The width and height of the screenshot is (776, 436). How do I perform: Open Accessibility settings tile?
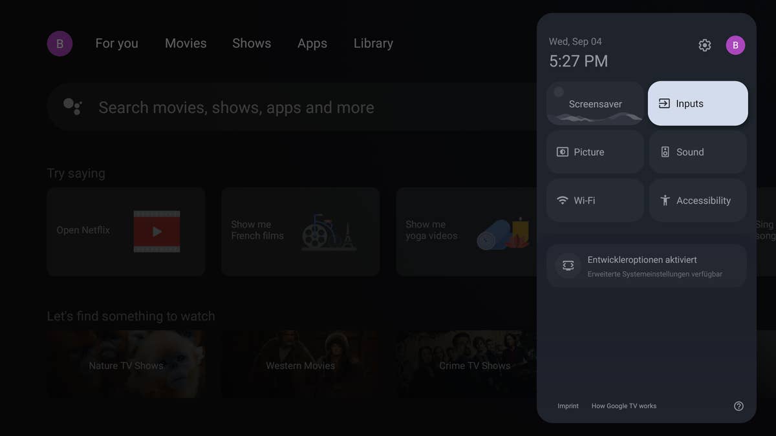coord(698,200)
